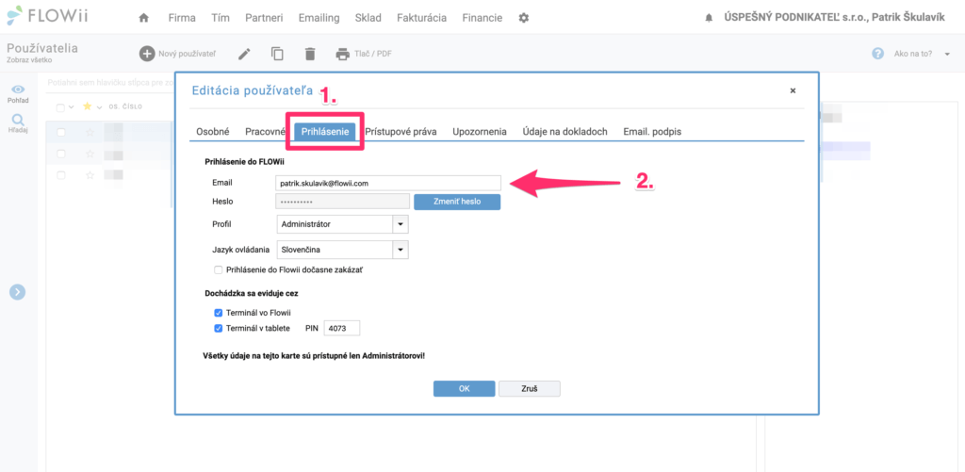This screenshot has width=965, height=472.
Task: Switch to Údaje na dokladoch tab
Action: point(565,131)
